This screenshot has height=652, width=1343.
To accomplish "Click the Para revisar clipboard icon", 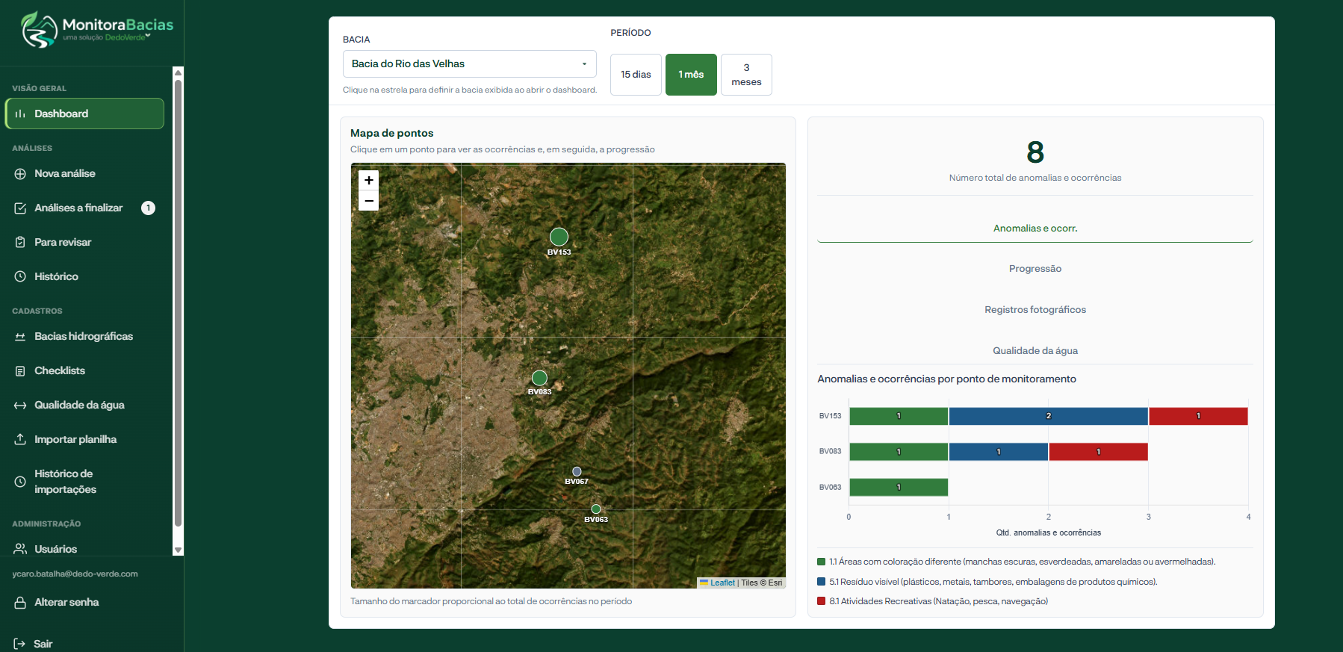I will pos(20,242).
